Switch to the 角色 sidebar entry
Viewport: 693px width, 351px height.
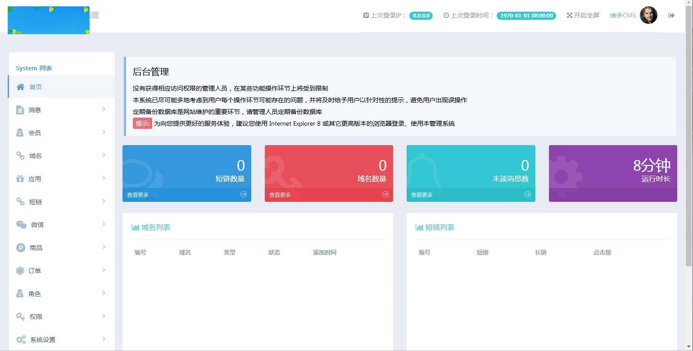point(34,293)
